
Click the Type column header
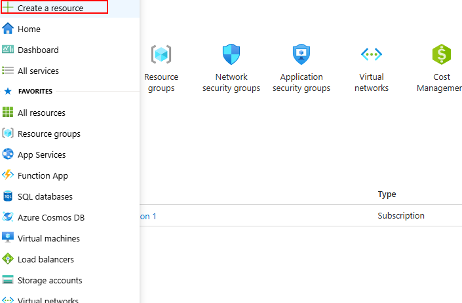click(x=387, y=194)
